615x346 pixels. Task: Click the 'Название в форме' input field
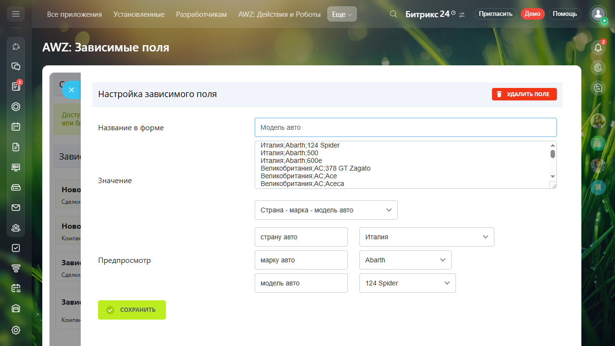pyautogui.click(x=405, y=127)
